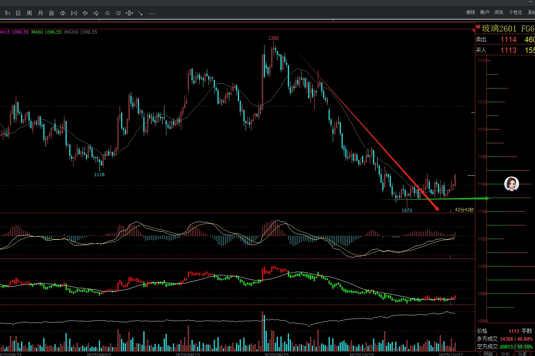Select the weekly (周) K-line period
Image resolution: width=535 pixels, height=356 pixels.
tap(29, 13)
